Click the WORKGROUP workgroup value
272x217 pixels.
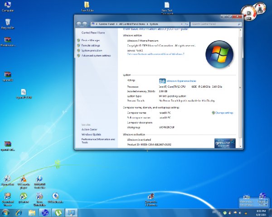click(x=167, y=127)
